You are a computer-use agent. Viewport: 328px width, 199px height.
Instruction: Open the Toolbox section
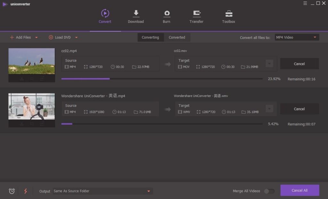(229, 13)
